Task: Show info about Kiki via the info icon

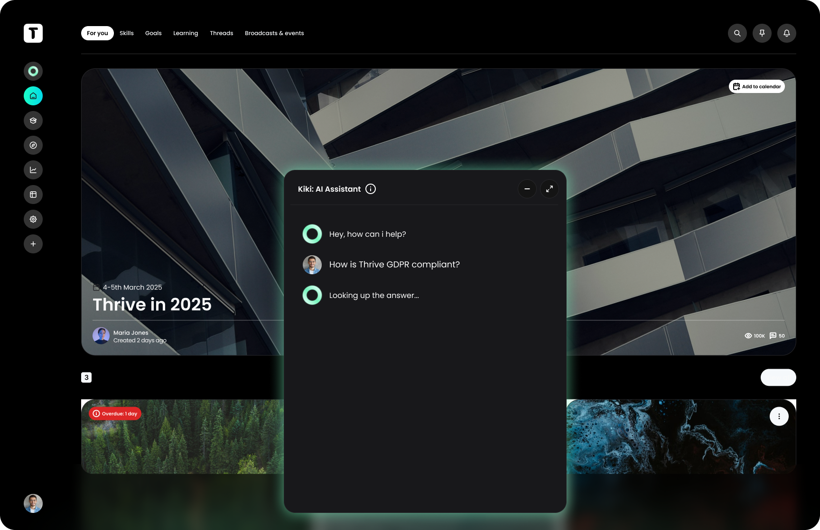Action: click(x=371, y=189)
